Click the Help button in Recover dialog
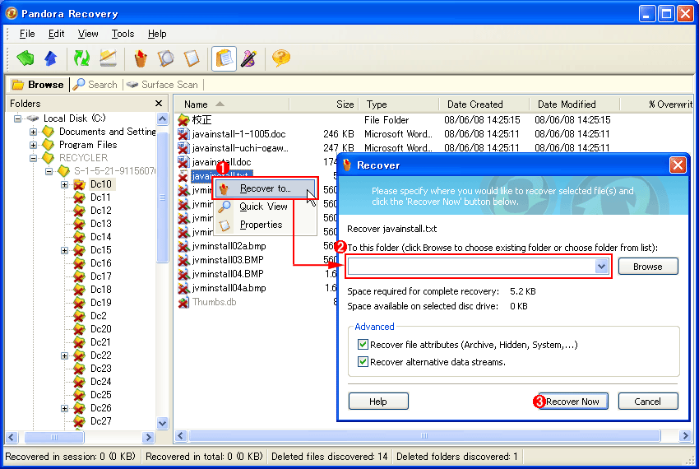This screenshot has height=469, width=699. [378, 402]
